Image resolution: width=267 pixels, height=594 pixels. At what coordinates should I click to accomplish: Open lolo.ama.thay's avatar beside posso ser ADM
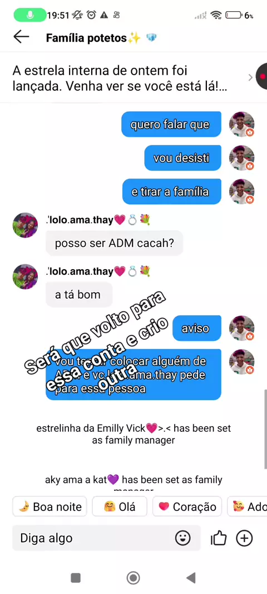coord(26,225)
